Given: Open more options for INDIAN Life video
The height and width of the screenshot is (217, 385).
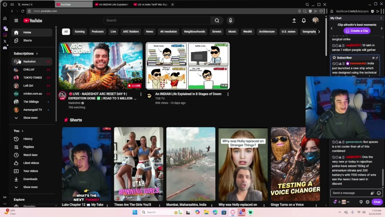Looking at the screenshot, I should [228, 94].
